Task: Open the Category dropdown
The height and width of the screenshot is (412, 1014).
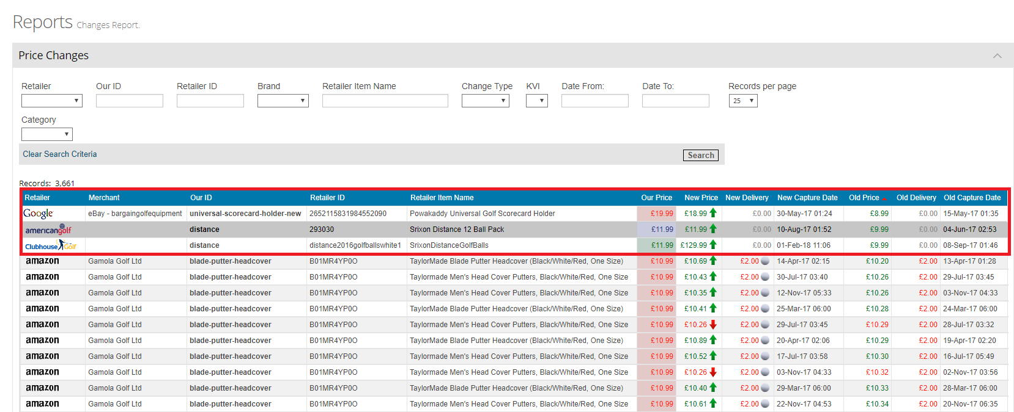Action: 47,134
